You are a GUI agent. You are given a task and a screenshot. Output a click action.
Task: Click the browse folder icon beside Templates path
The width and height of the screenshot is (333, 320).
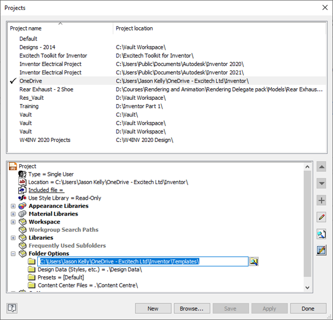coord(254,261)
